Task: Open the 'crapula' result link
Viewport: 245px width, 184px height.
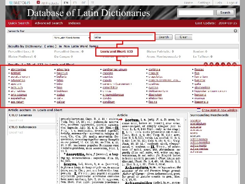Action: [x=153, y=73]
